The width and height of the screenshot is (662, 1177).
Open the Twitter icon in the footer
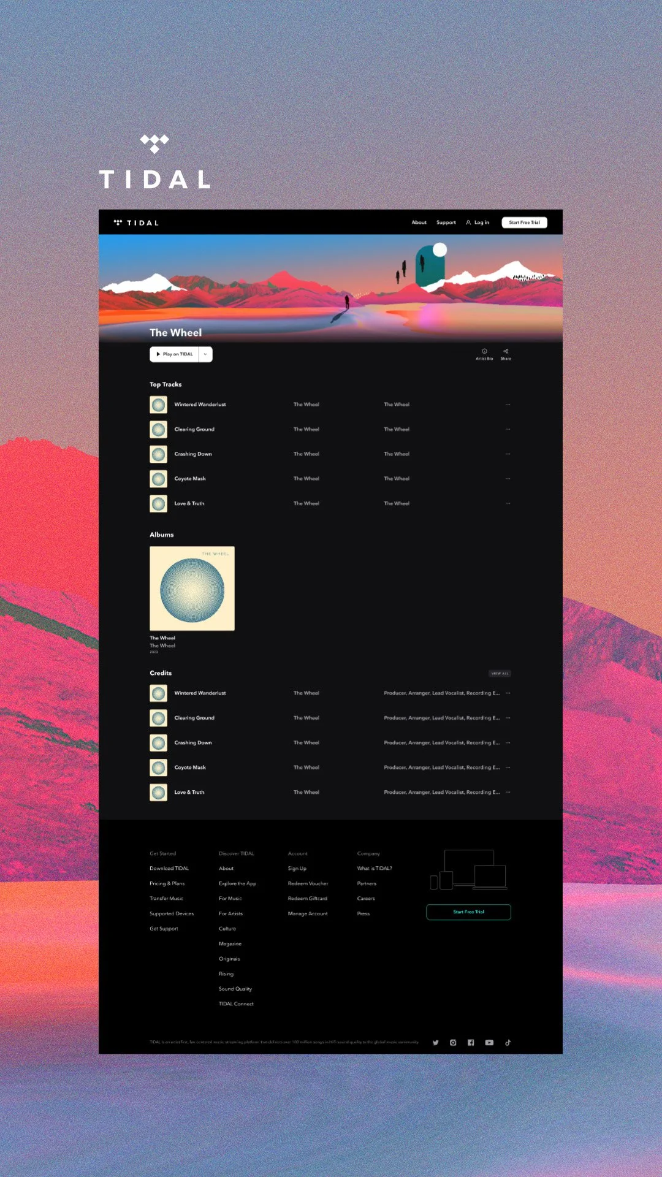pyautogui.click(x=435, y=1043)
